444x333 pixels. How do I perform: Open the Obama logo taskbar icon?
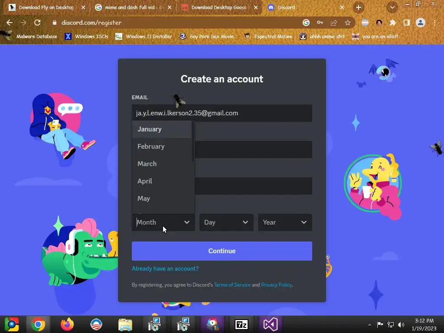pos(96,324)
